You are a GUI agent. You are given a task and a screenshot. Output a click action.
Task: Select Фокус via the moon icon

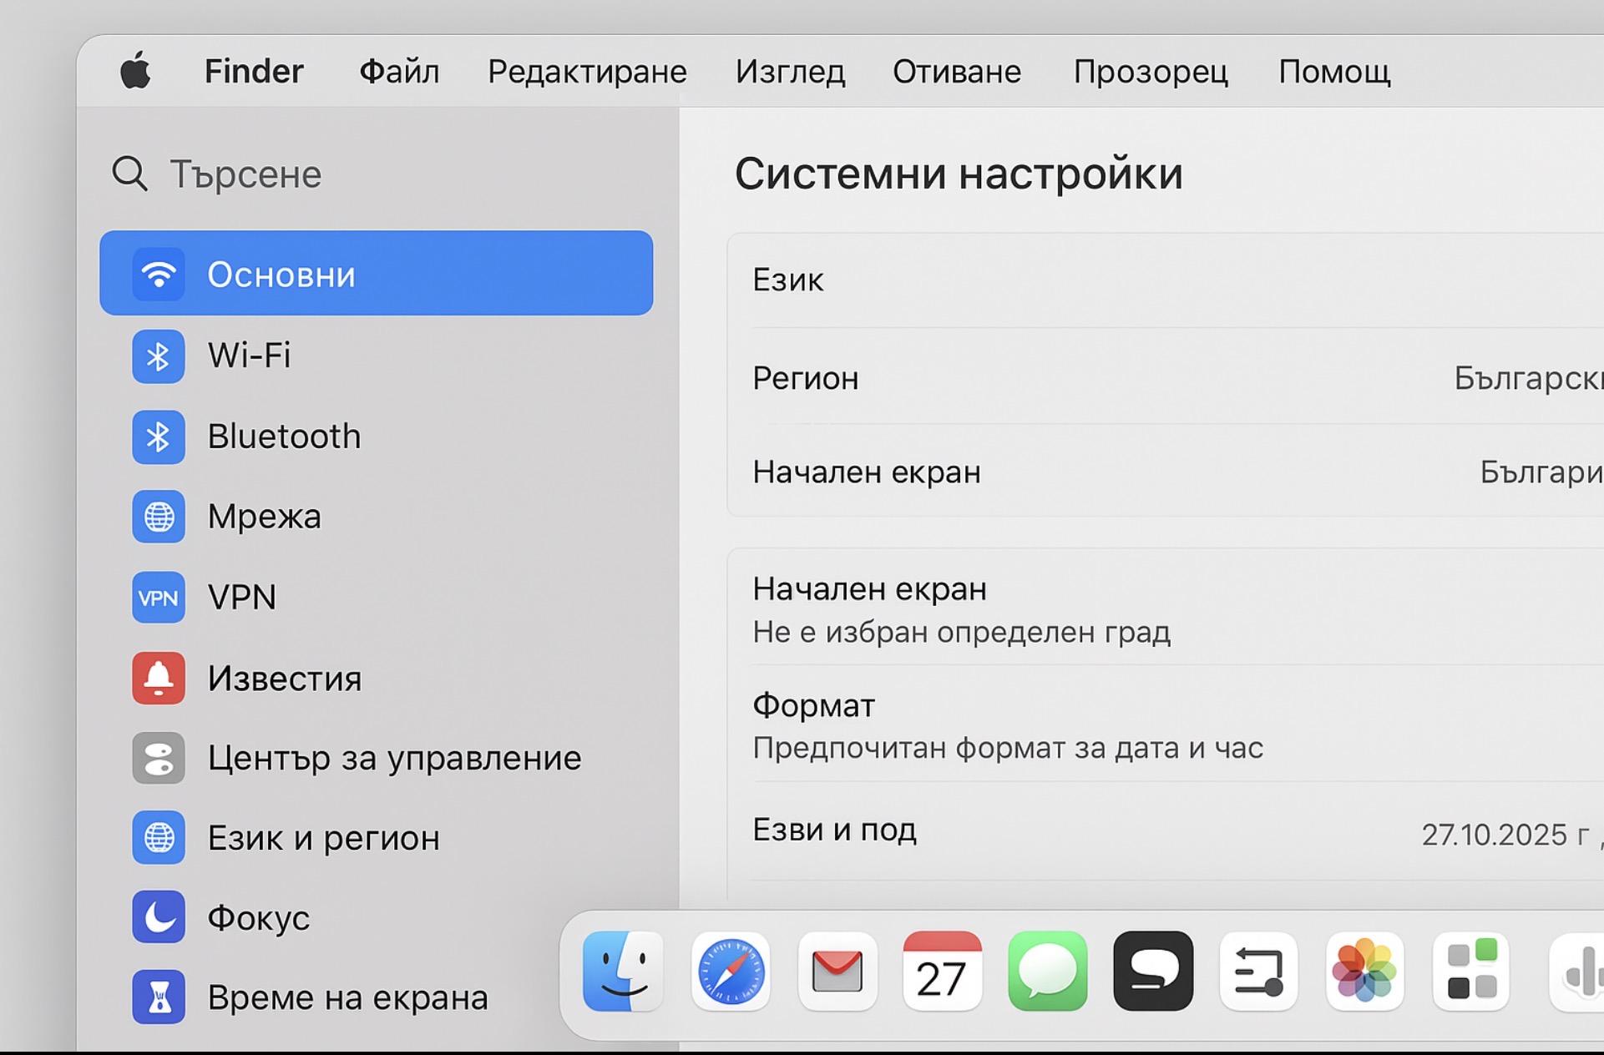point(159,917)
